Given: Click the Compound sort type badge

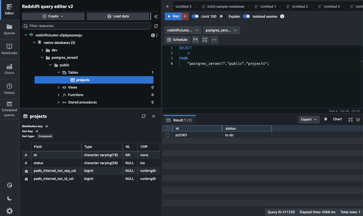Looking at the screenshot, I should pos(45,136).
